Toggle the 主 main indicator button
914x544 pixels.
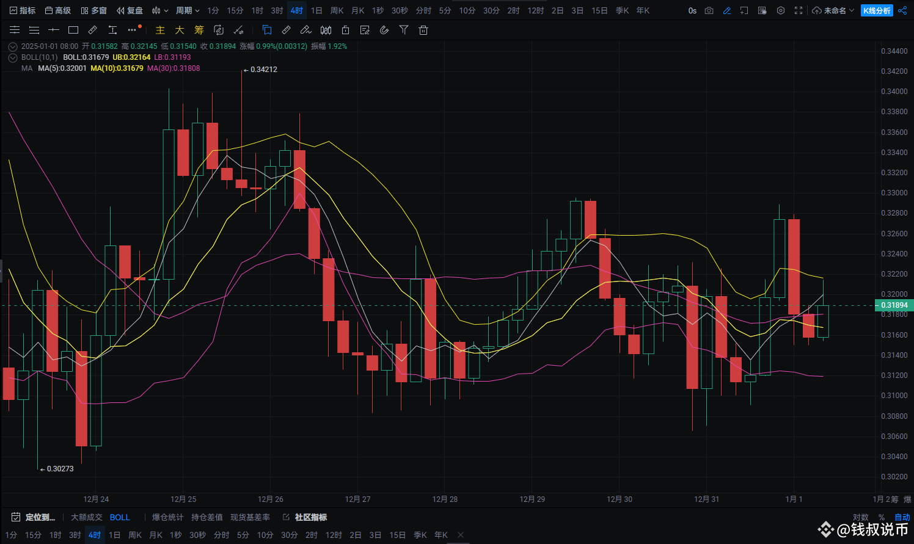pyautogui.click(x=160, y=30)
